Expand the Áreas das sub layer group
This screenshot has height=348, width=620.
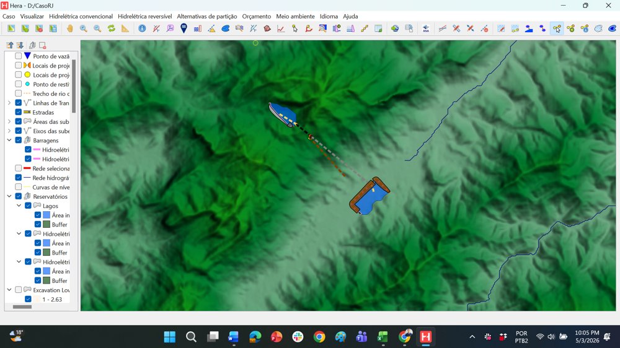(9, 121)
